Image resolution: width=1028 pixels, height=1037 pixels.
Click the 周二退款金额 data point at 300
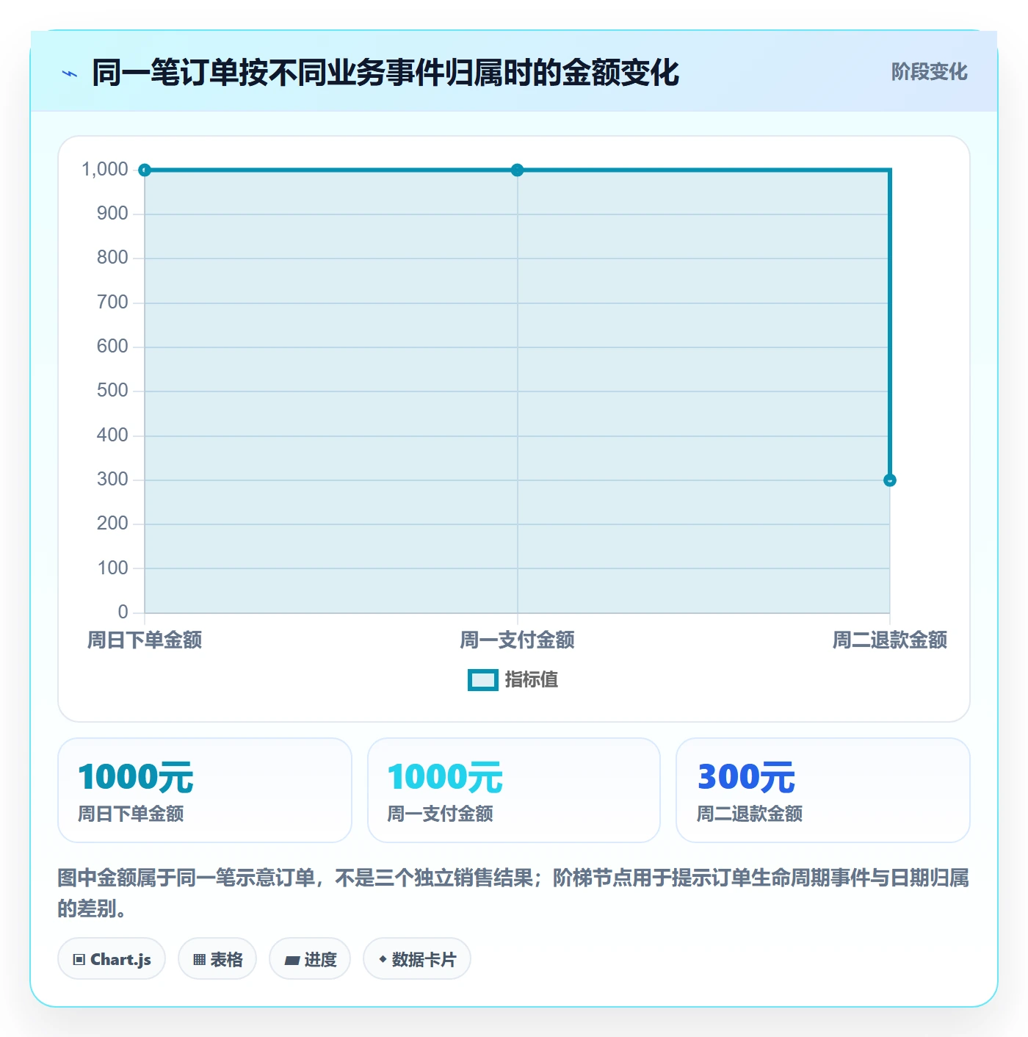(x=890, y=480)
